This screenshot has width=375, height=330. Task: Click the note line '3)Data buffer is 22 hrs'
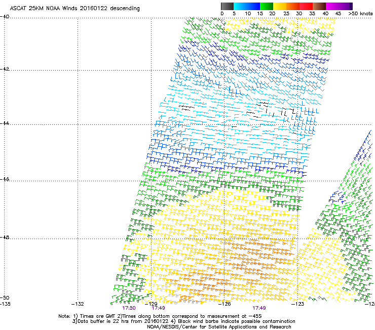click(x=183, y=321)
